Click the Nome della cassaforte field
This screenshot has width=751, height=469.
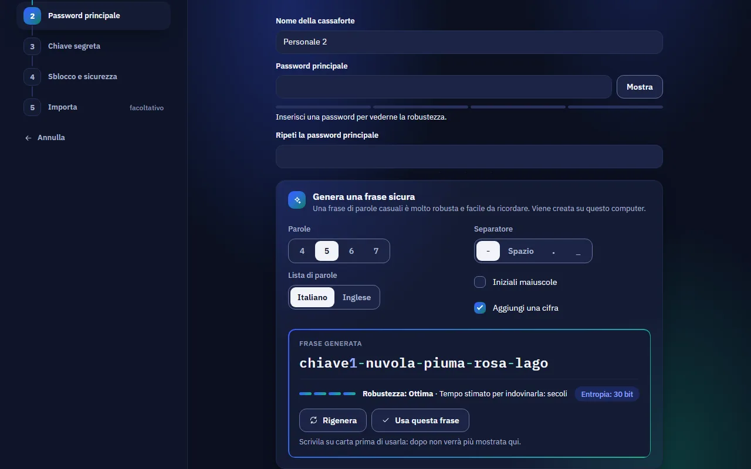469,42
